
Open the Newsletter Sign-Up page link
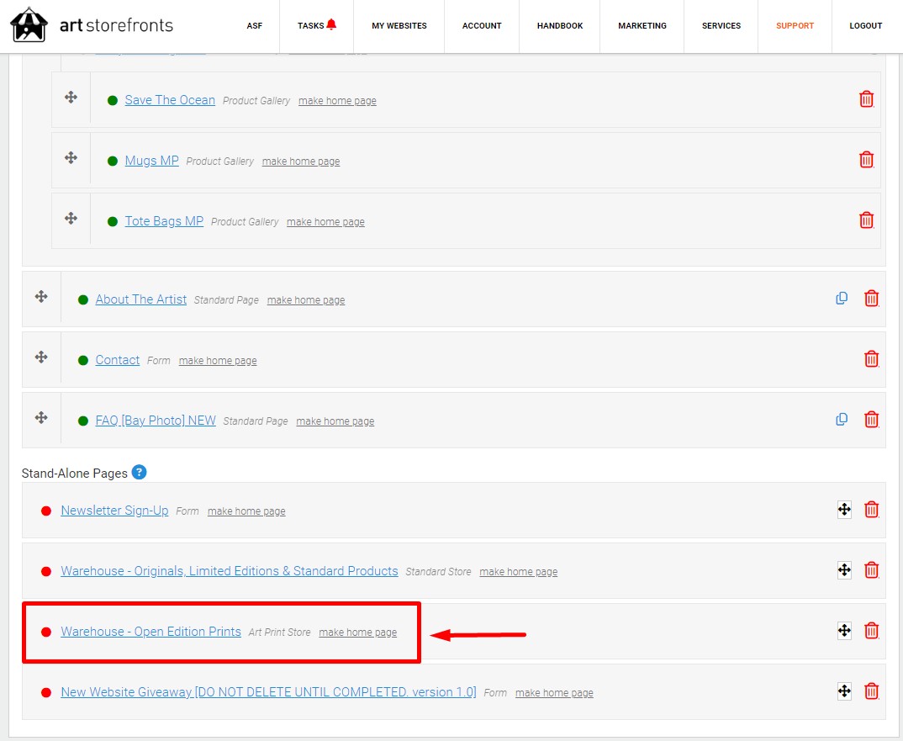tap(114, 510)
